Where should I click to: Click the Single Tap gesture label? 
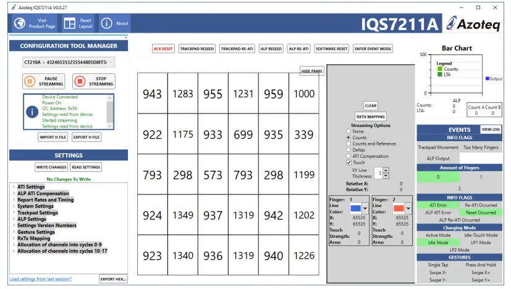pos(438,265)
